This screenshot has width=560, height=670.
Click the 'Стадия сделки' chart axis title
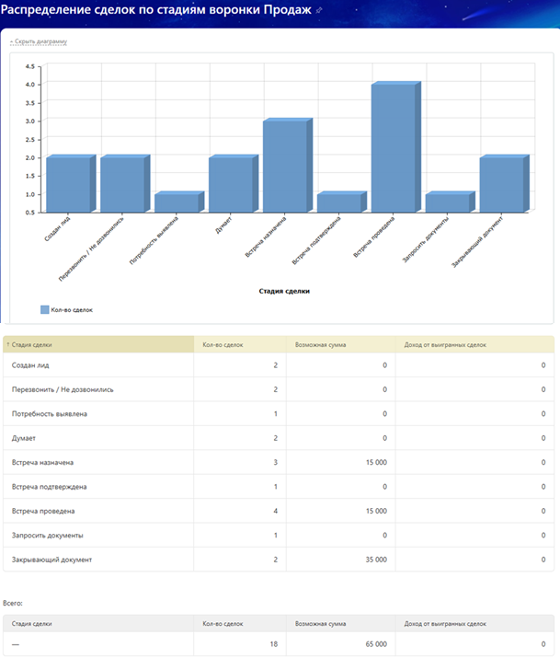(284, 291)
